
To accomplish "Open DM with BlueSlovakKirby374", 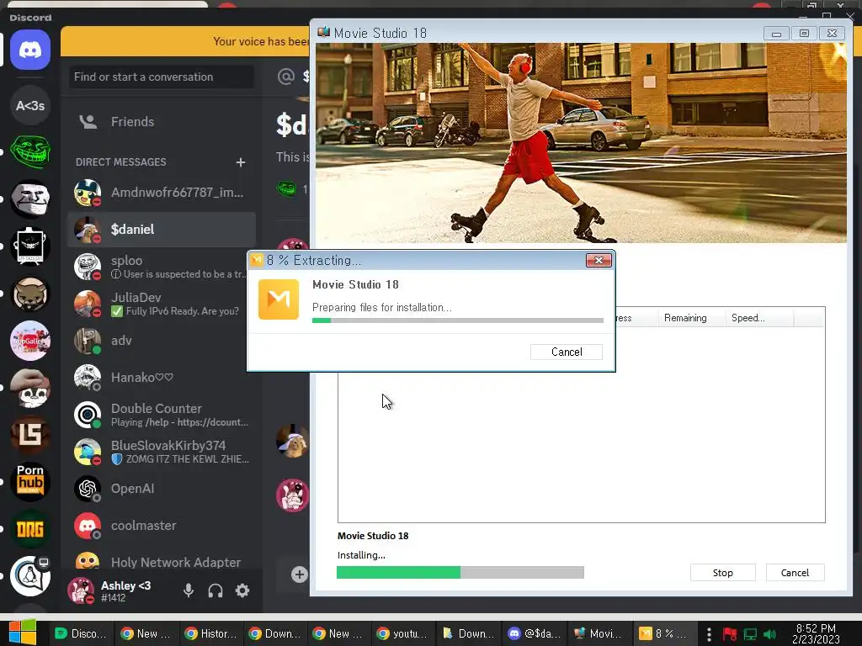I will coord(162,452).
